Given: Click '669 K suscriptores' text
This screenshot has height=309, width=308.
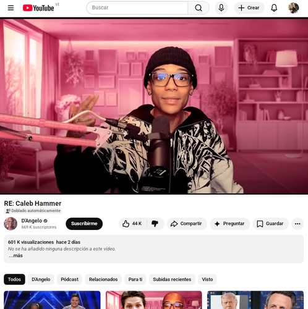Looking at the screenshot, I should pyautogui.click(x=39, y=227).
